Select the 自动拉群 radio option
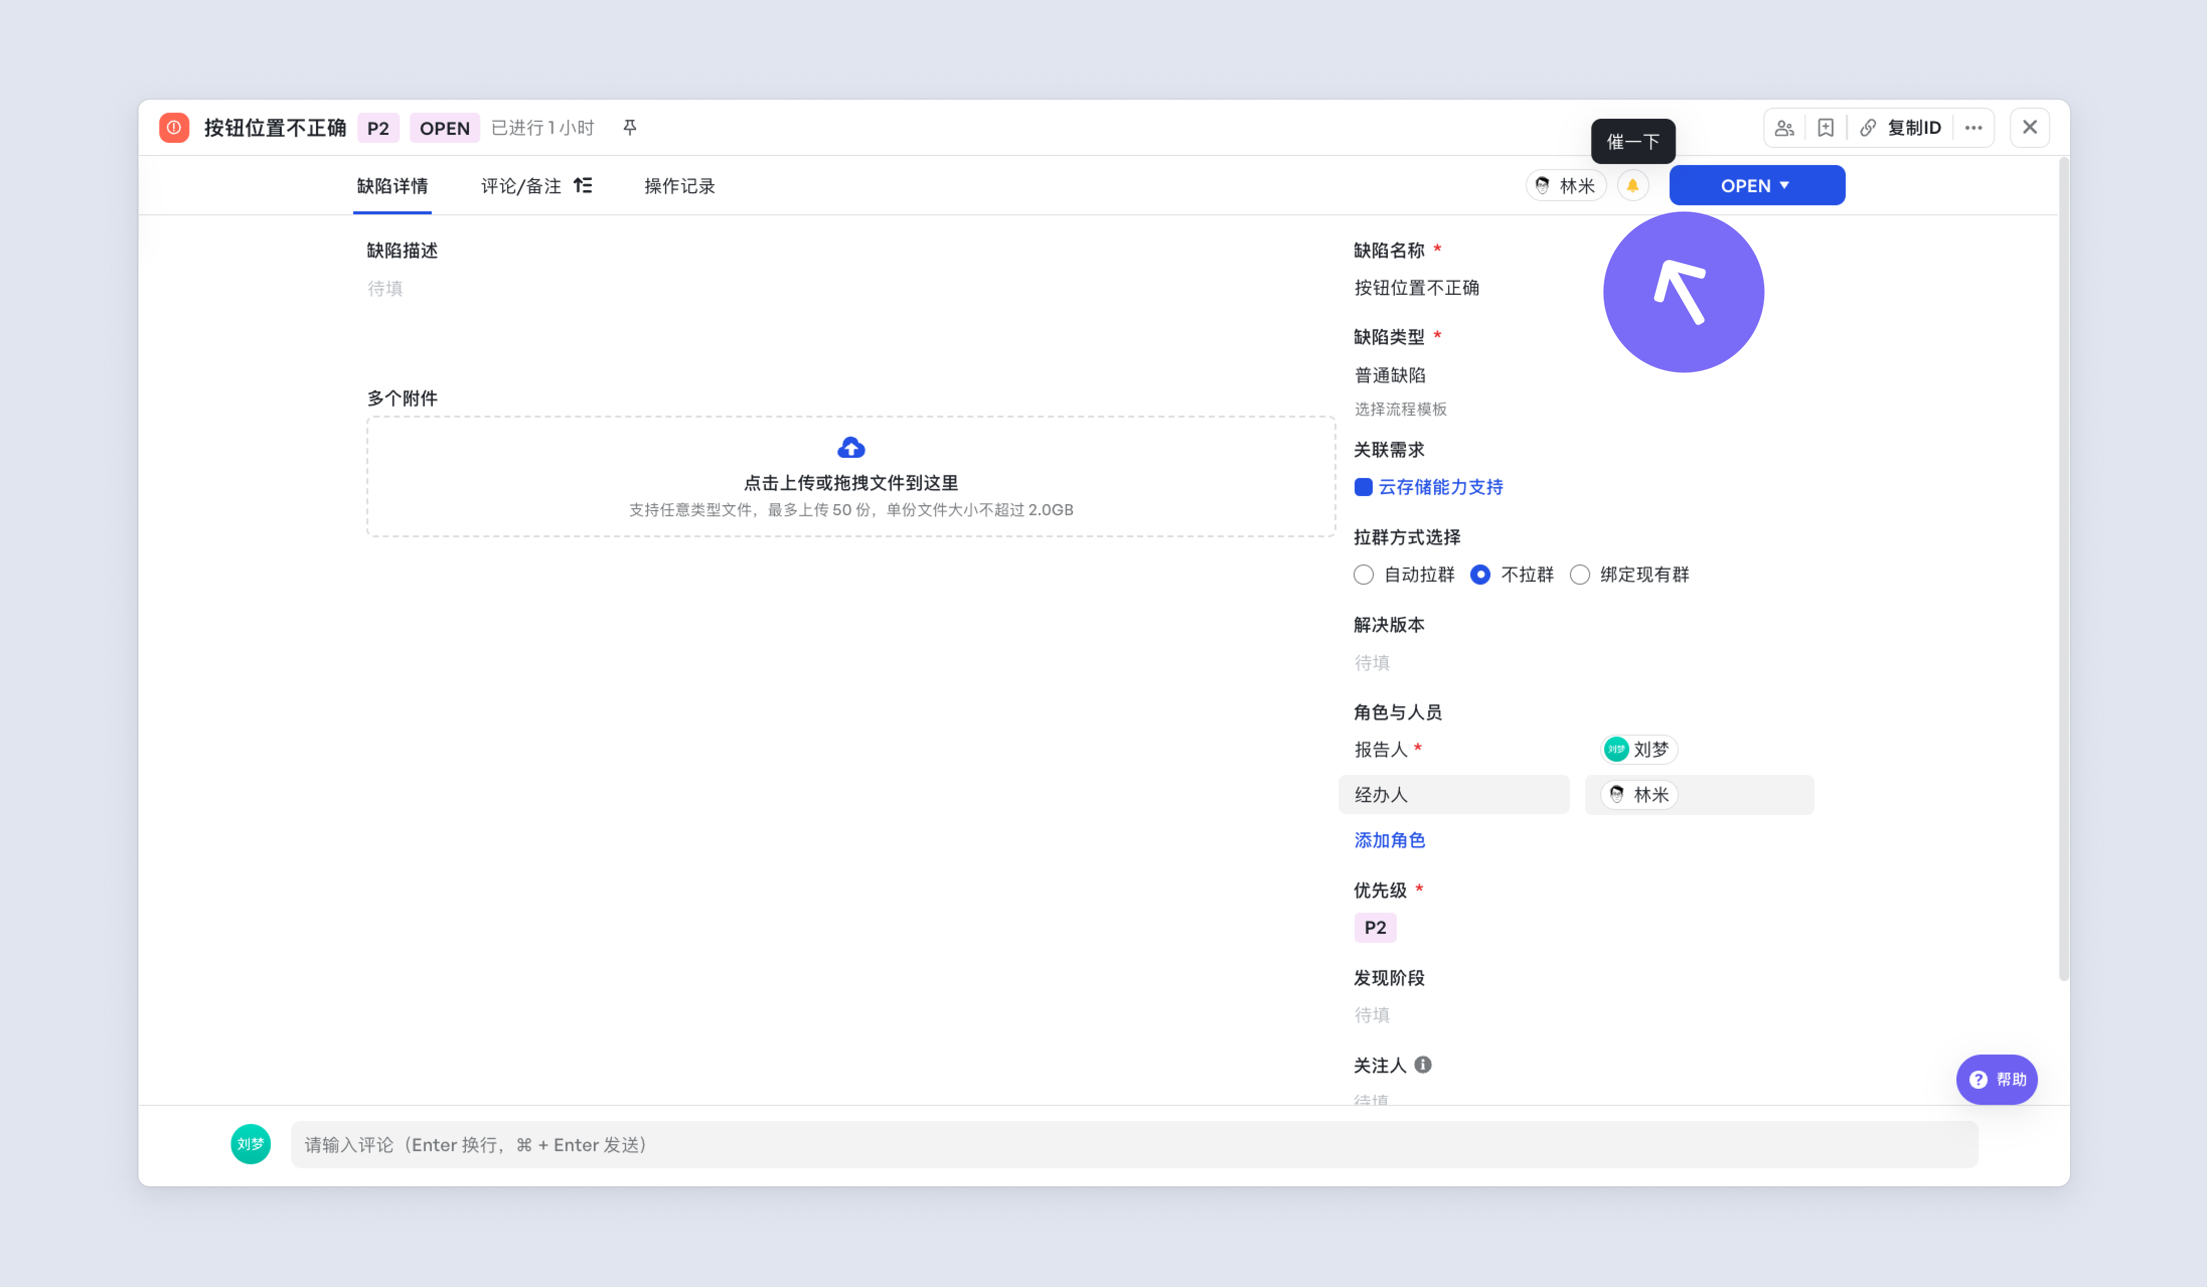This screenshot has height=1287, width=2207. coord(1363,575)
